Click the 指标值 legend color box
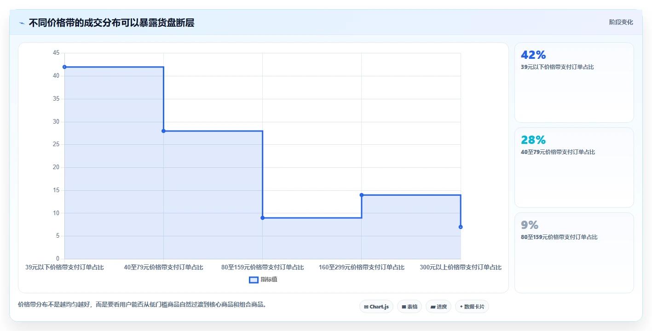The width and height of the screenshot is (652, 331). [x=254, y=280]
